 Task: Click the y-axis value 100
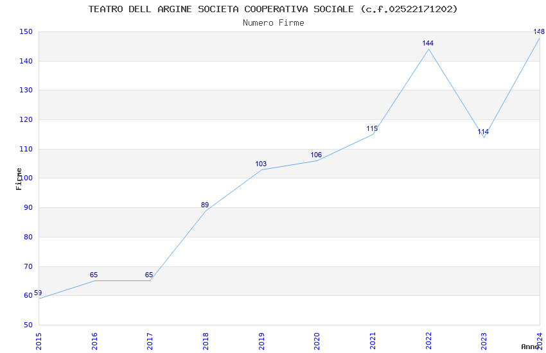[x=26, y=178]
